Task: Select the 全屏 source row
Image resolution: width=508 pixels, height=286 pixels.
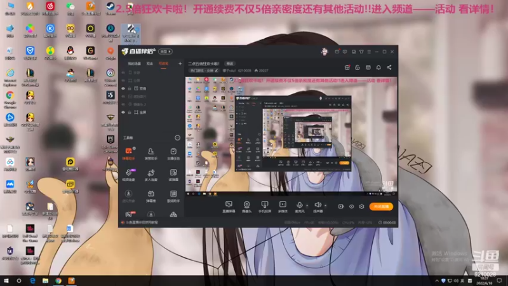Action: [x=151, y=112]
